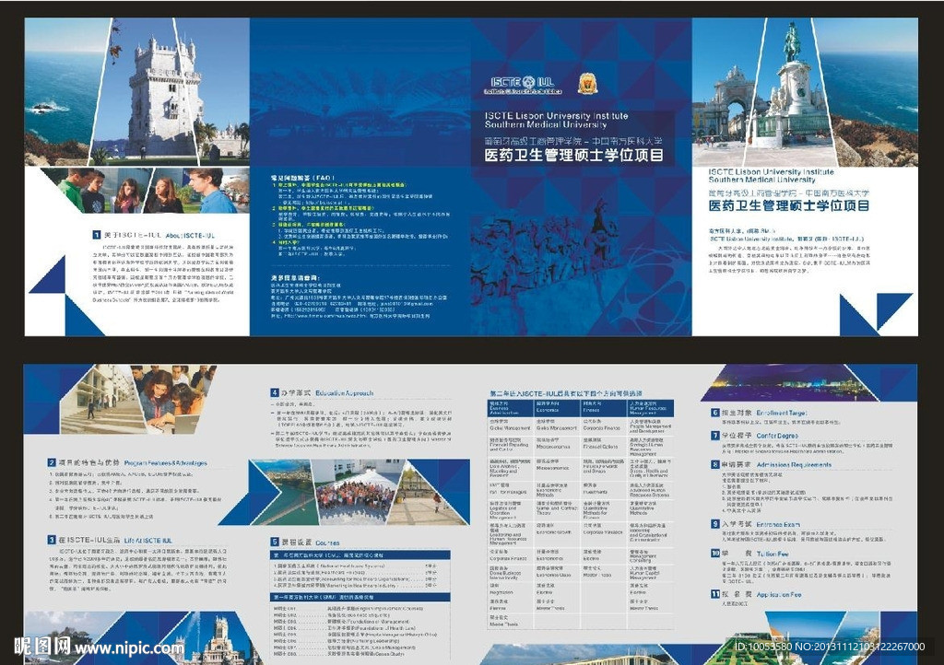The height and width of the screenshot is (665, 944).
Task: Click the ISCTE IUL logo on blue cover
Action: coord(523,86)
